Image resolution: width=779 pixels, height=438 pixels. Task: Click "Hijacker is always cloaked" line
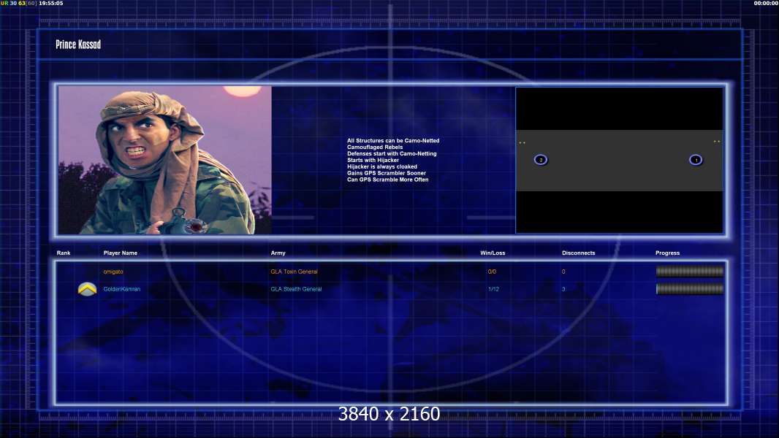(381, 166)
